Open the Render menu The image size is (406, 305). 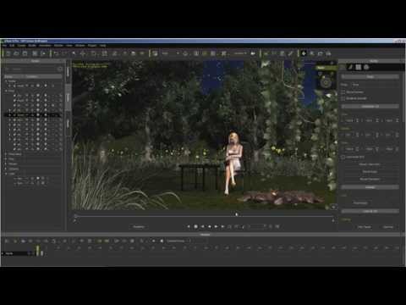point(58,46)
